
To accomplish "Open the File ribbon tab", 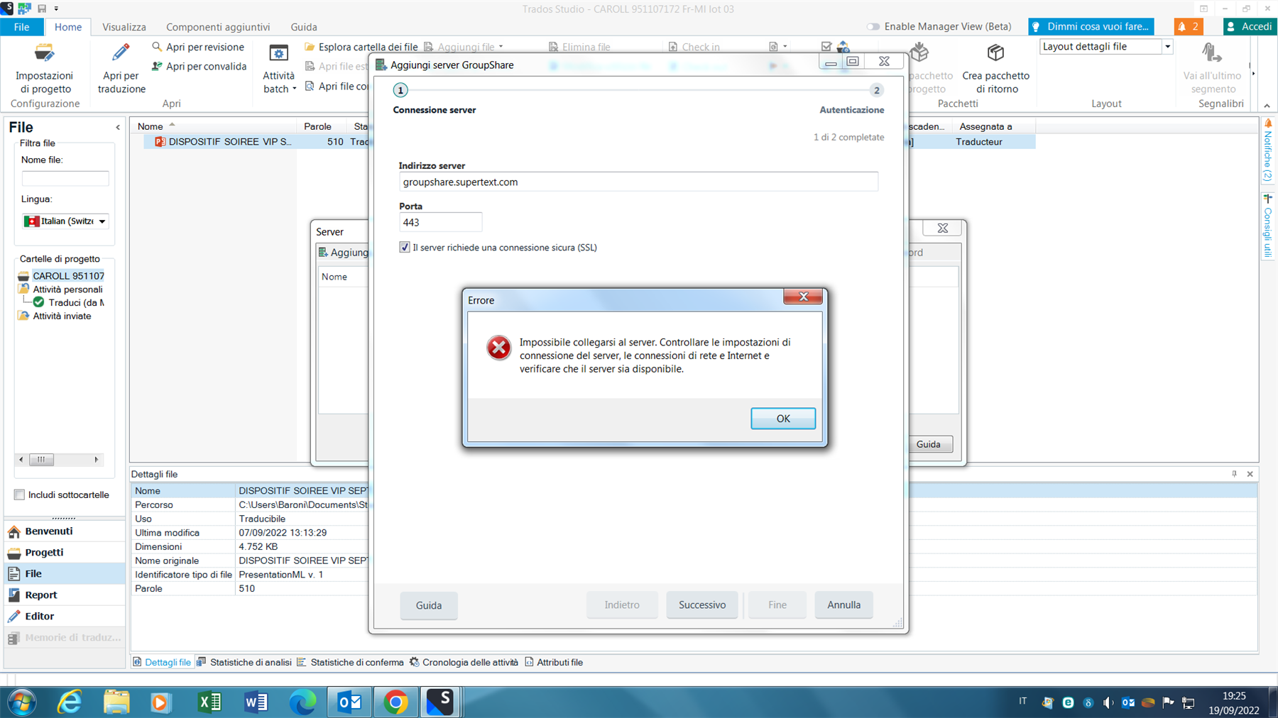I will tap(22, 27).
